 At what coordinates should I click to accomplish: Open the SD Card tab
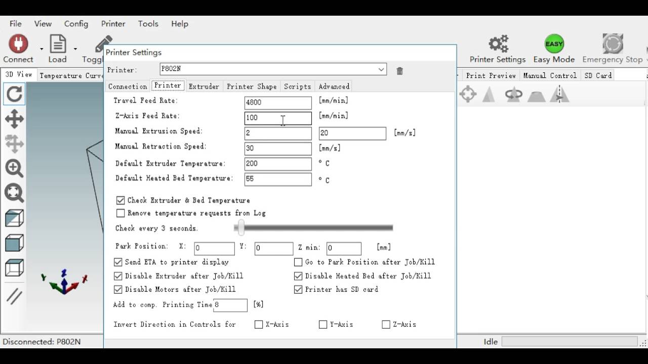[x=598, y=75]
